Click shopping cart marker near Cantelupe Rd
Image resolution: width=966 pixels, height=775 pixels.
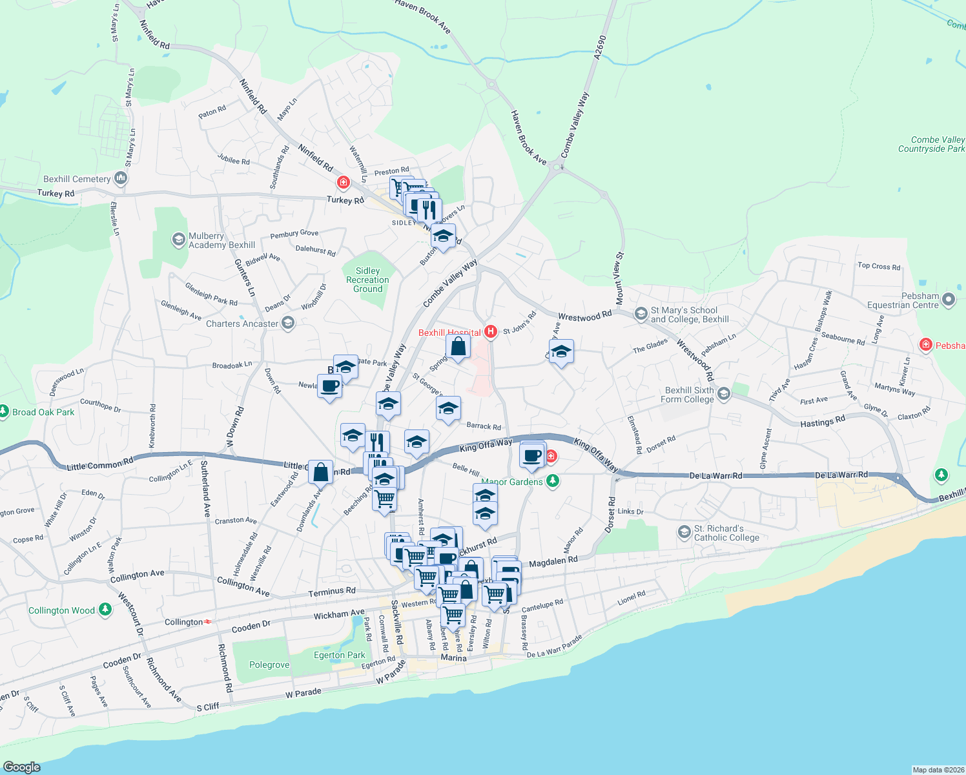(495, 595)
